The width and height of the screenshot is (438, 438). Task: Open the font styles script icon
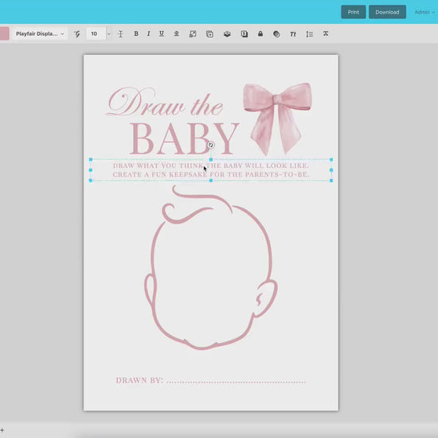point(77,34)
